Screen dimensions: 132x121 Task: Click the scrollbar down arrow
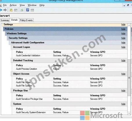click(x=129, y=113)
